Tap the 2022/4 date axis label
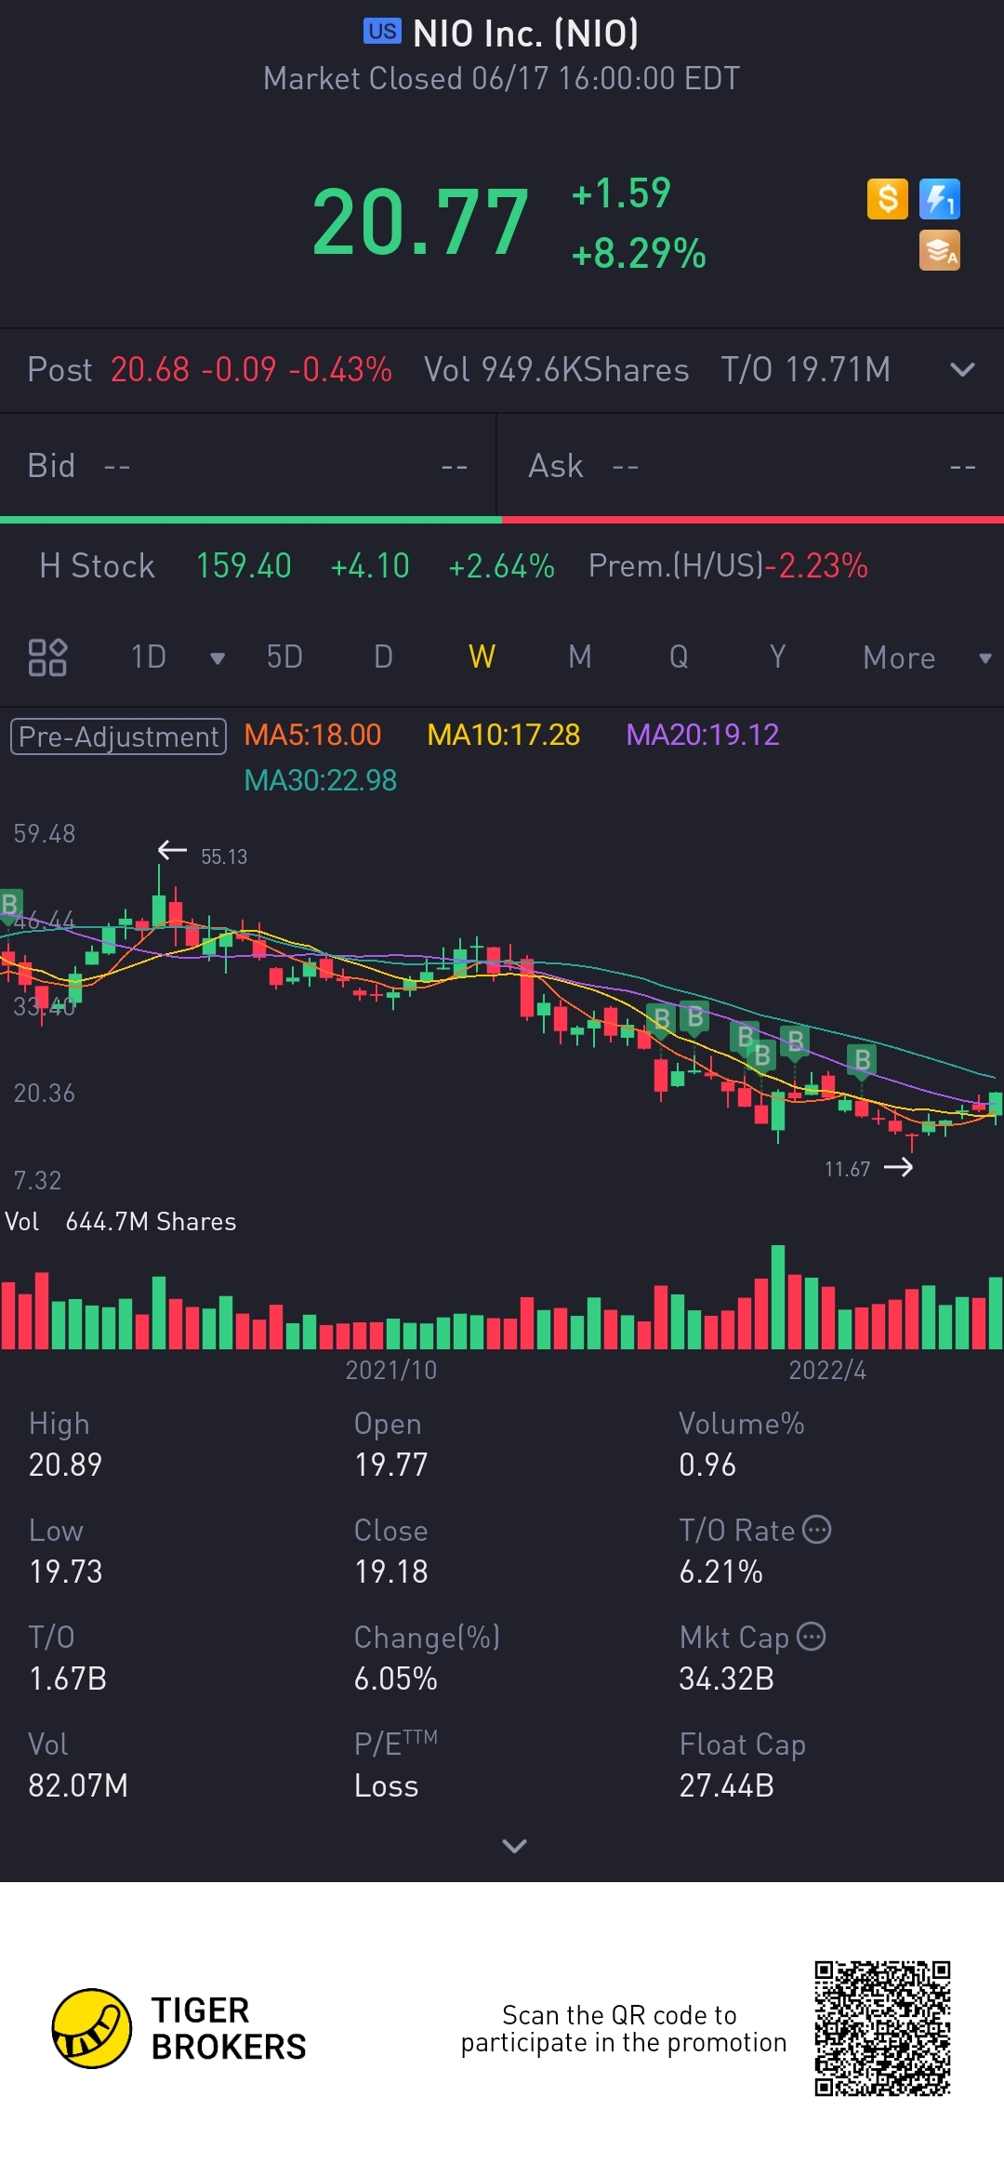 (827, 1370)
